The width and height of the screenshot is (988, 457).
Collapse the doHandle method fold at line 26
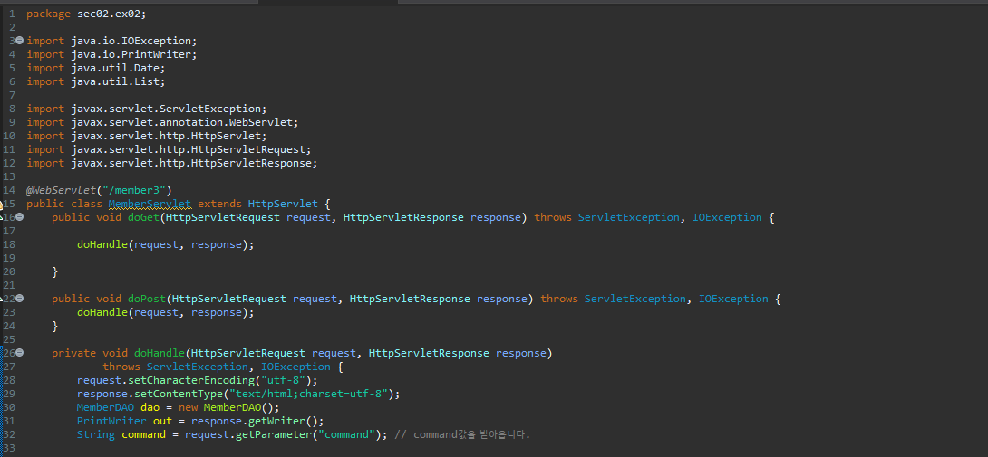20,353
